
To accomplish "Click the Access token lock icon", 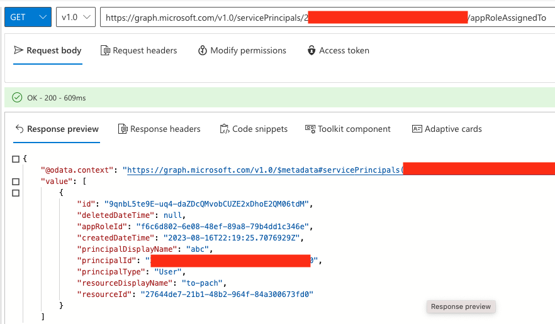I will click(x=311, y=50).
